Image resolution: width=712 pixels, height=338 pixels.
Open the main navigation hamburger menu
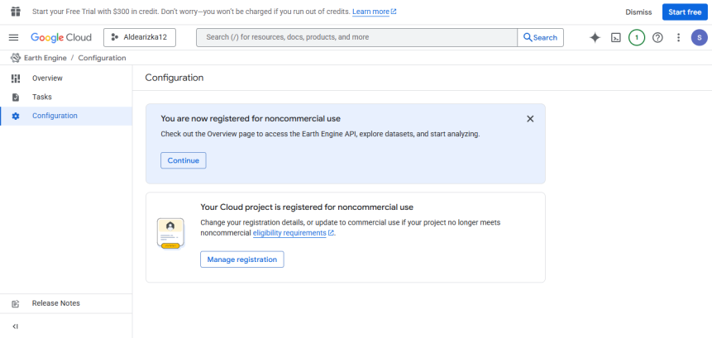tap(13, 38)
